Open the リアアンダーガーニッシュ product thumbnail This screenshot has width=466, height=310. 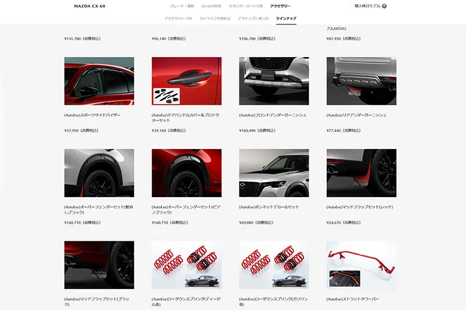coord(361,81)
